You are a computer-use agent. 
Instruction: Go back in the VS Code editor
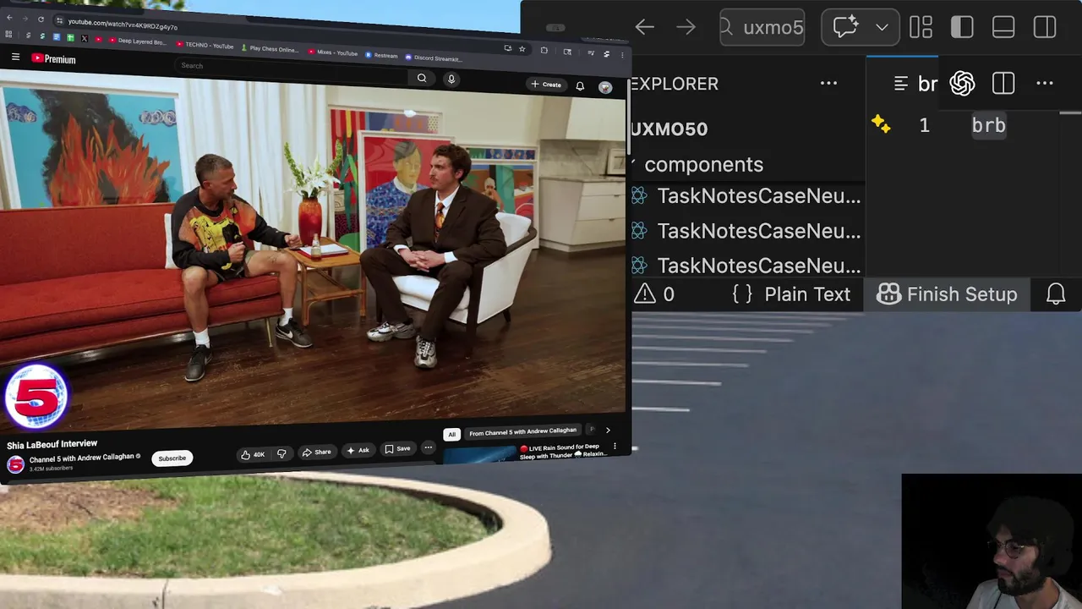645,27
